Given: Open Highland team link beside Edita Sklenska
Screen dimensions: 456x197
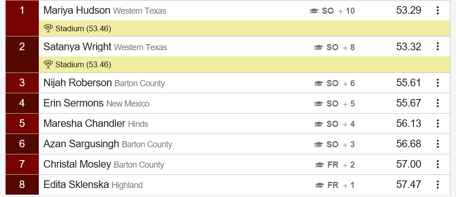Looking at the screenshot, I should pos(127,185).
